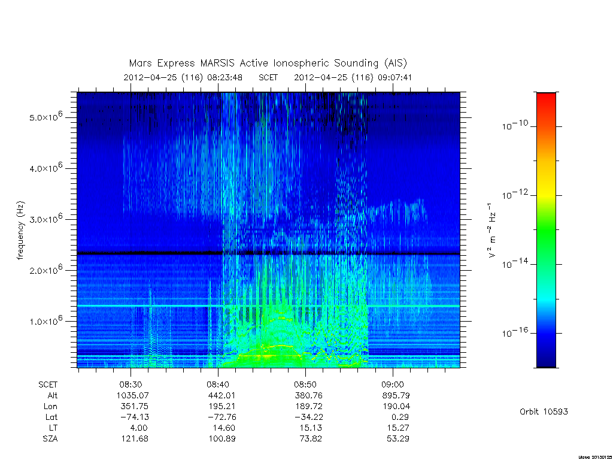Screen dimensions: 613x460
Task: Click the 'SCET' row header below the plot
Action: click(x=48, y=385)
